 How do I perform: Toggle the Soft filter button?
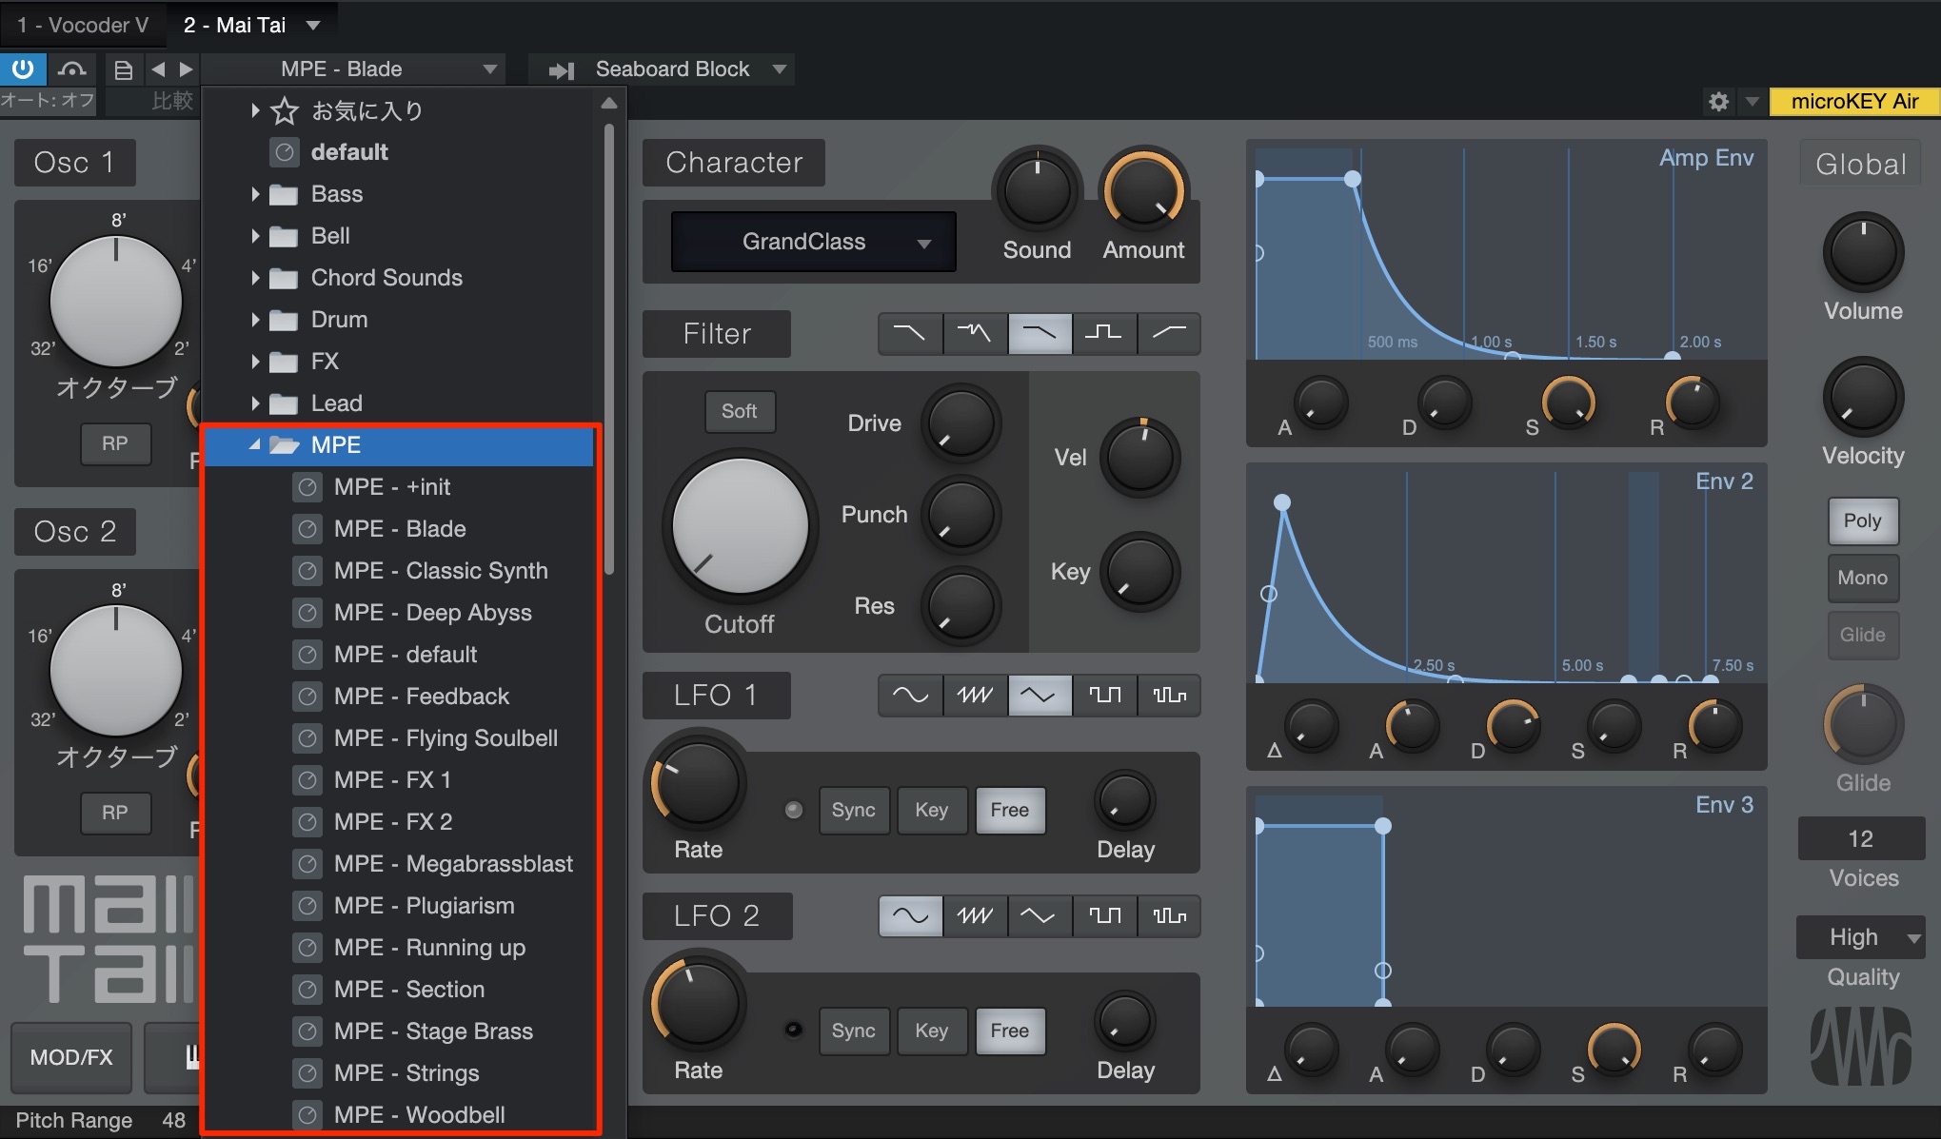tap(739, 411)
